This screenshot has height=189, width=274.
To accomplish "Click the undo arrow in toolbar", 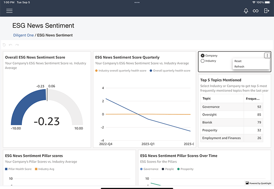I will pyautogui.click(x=10, y=45).
